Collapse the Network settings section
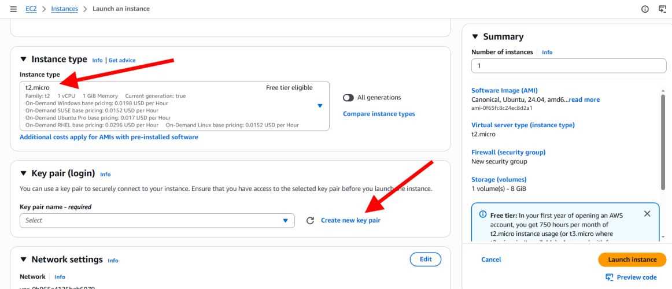Image resolution: width=672 pixels, height=289 pixels. click(24, 260)
